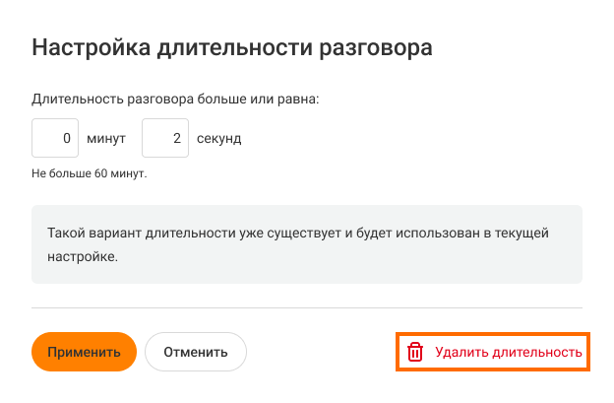Click the "Настройка длительности разговора" dialog title
This screenshot has height=403, width=614.
pos(233,47)
